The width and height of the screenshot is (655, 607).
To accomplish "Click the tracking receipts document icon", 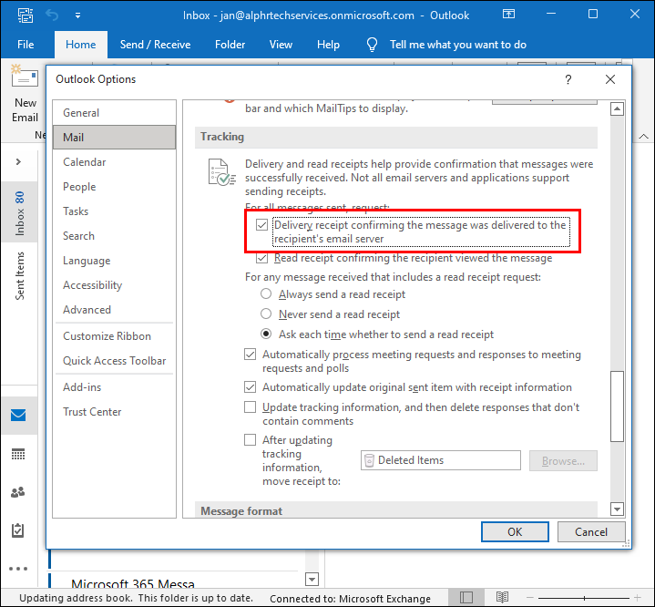I will click(x=221, y=172).
